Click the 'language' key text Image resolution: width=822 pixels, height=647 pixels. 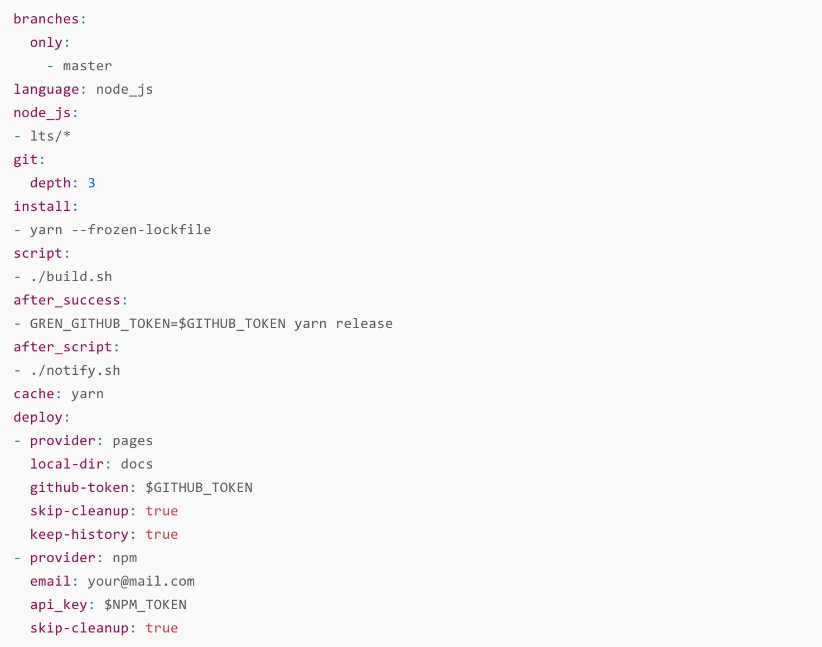(x=46, y=89)
